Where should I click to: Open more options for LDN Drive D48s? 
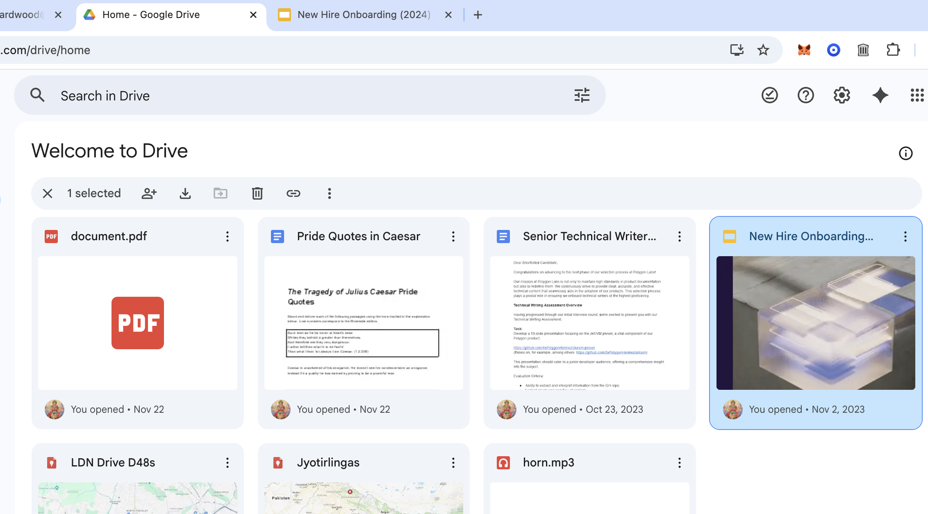coord(227,463)
